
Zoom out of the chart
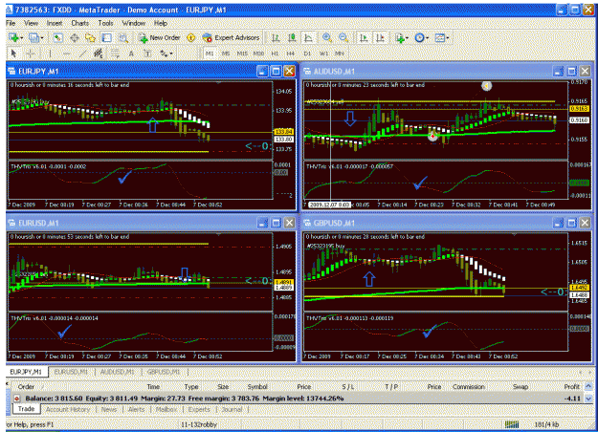[343, 37]
